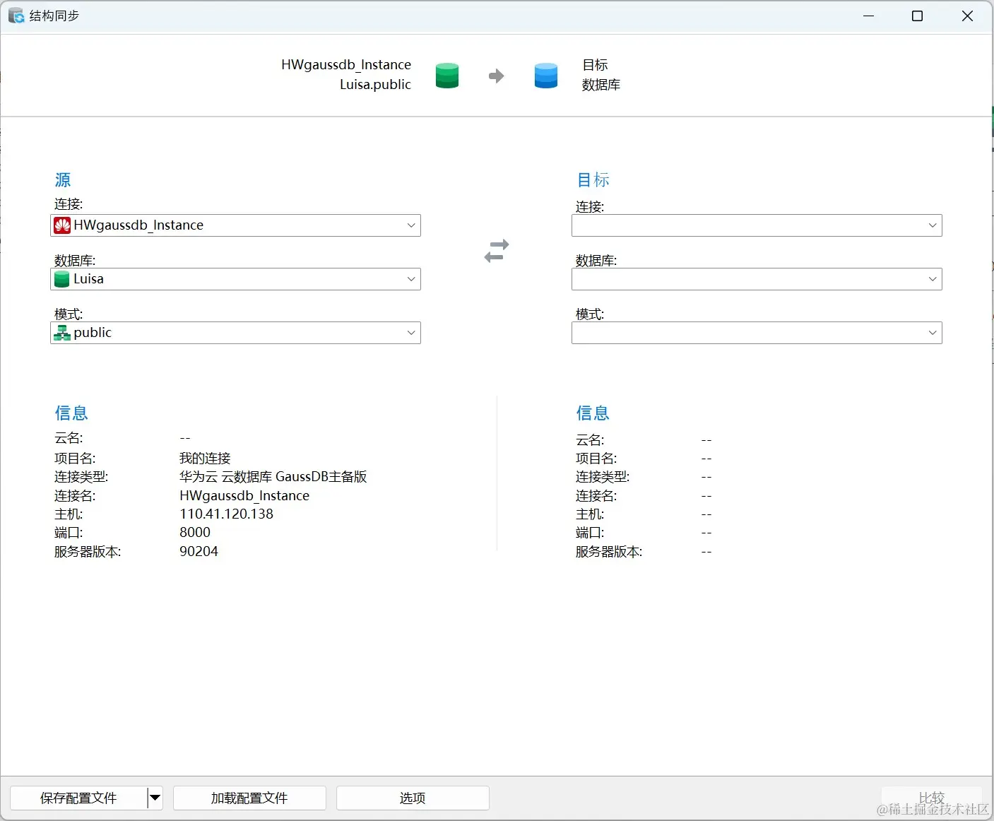Open the target schema dropdown
This screenshot has width=994, height=821.
coord(757,333)
